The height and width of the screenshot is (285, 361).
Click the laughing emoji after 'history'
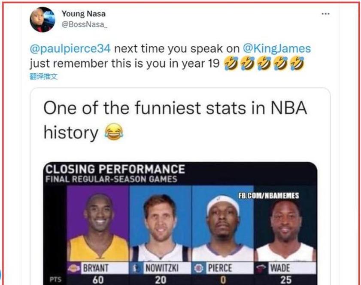113,133
